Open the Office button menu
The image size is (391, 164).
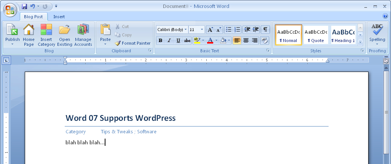(10, 10)
